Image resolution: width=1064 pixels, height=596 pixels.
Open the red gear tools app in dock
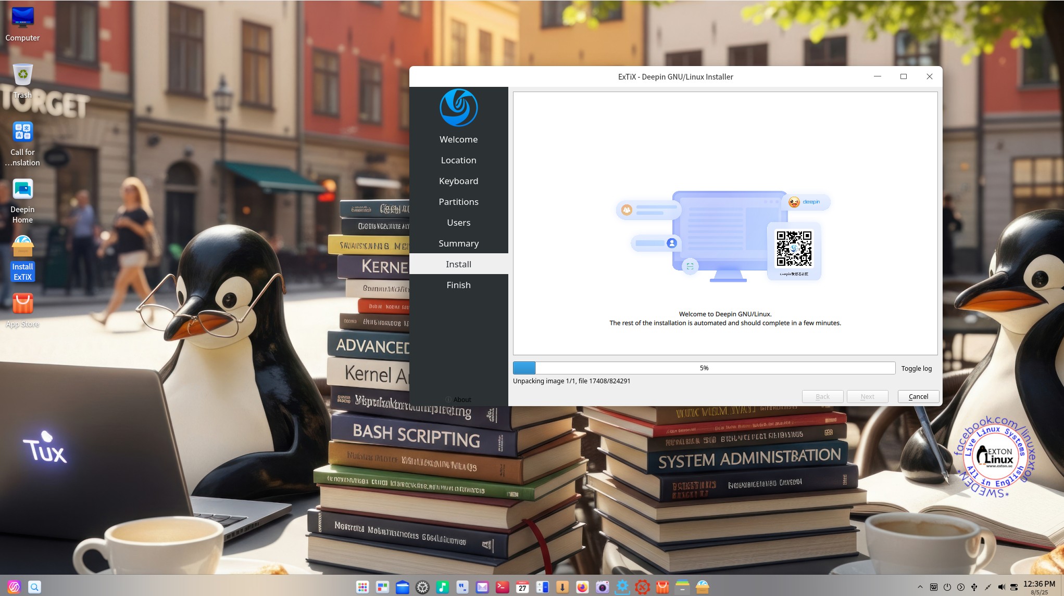click(x=642, y=587)
